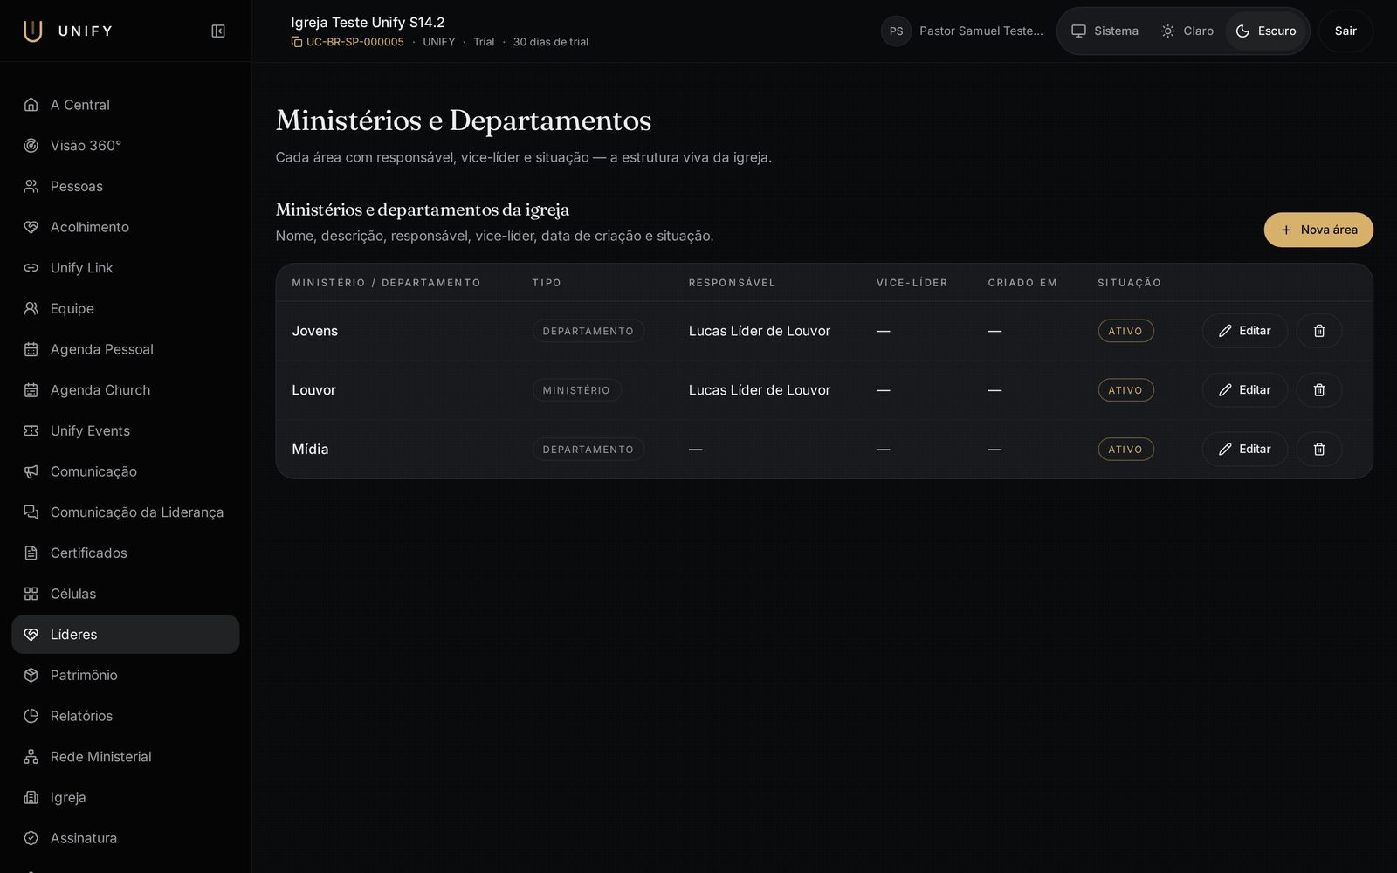Select the Escuro dark theme
The width and height of the screenshot is (1397, 873).
click(x=1265, y=31)
